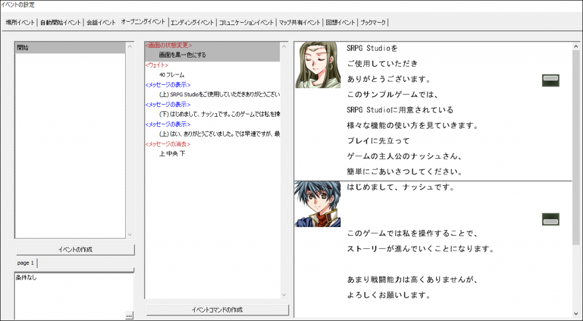Click preview text プレイに先立って
This screenshot has height=321, width=583.
(378, 141)
